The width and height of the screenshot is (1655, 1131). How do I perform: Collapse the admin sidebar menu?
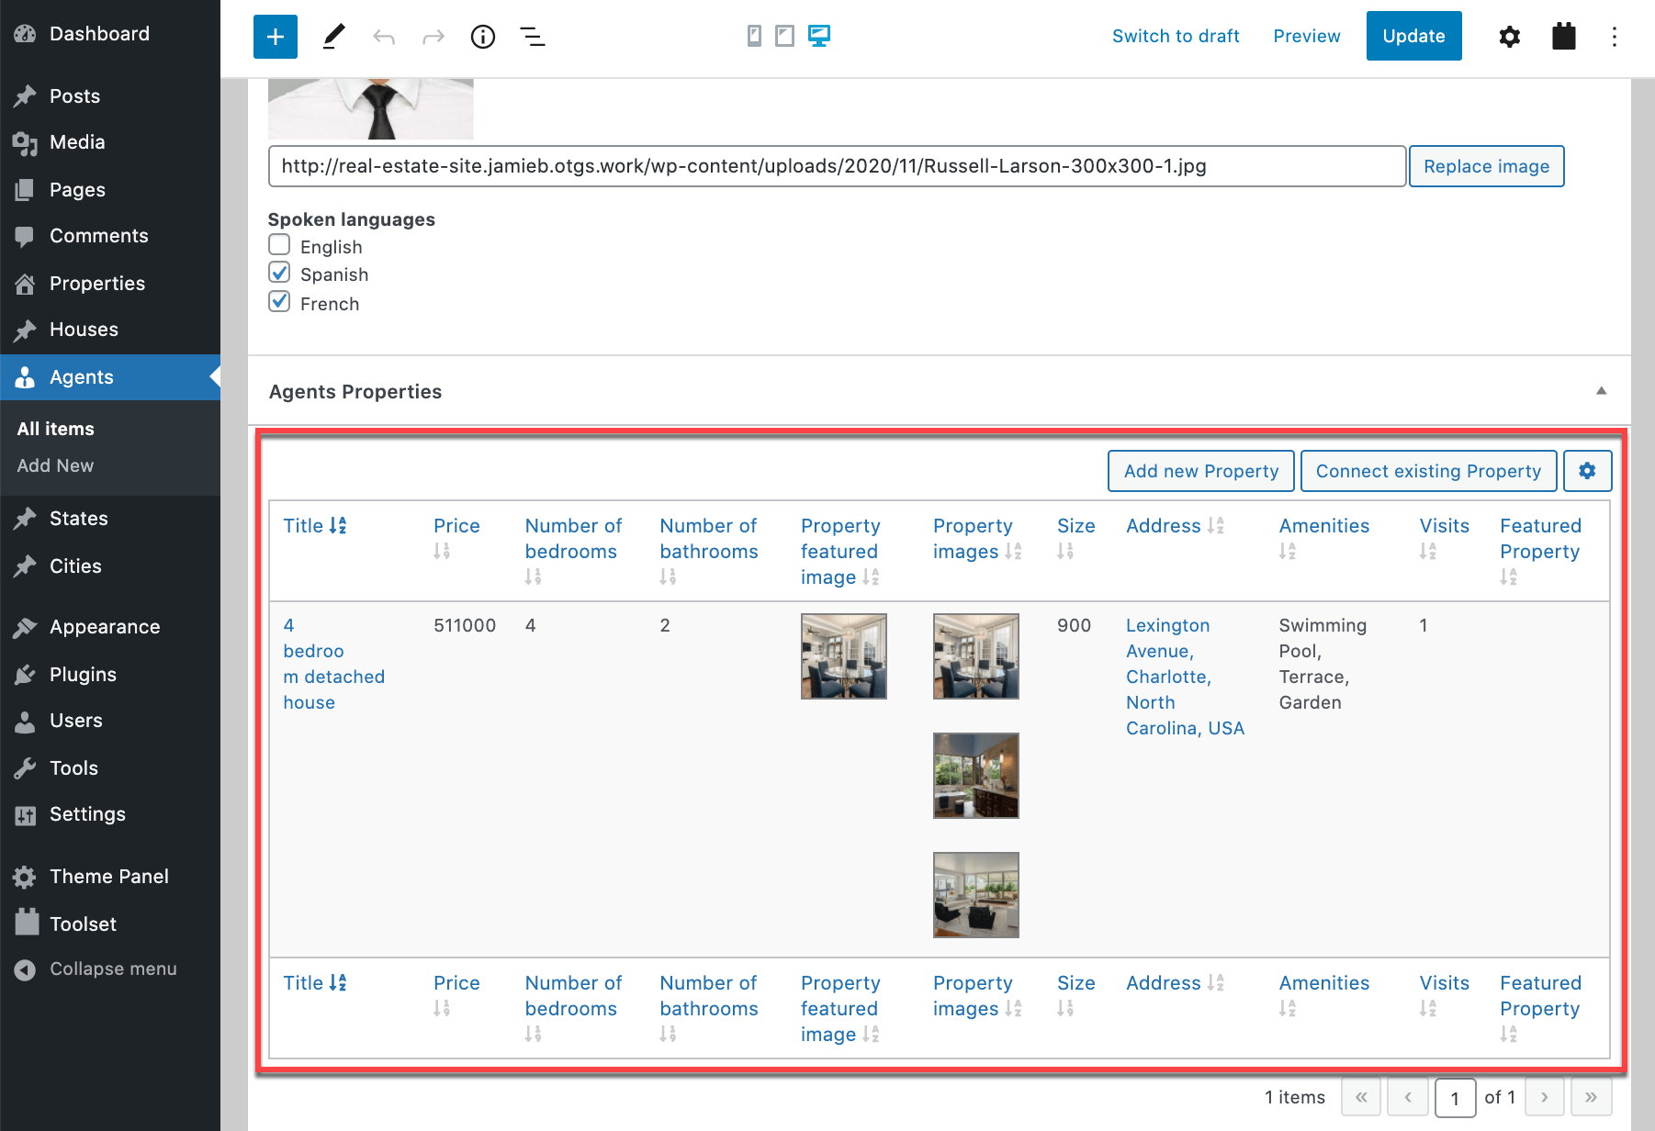pyautogui.click(x=96, y=969)
